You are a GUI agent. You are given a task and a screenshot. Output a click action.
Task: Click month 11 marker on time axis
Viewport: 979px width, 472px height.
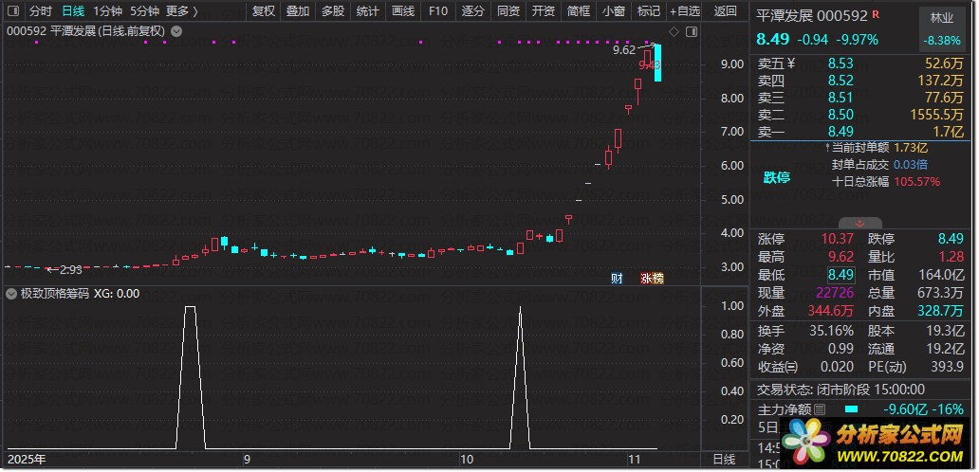[635, 461]
